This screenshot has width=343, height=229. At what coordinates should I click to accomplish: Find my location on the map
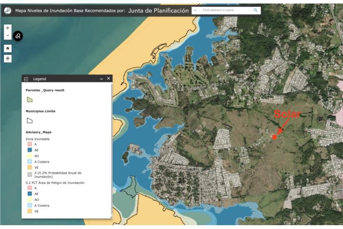[x=8, y=59]
